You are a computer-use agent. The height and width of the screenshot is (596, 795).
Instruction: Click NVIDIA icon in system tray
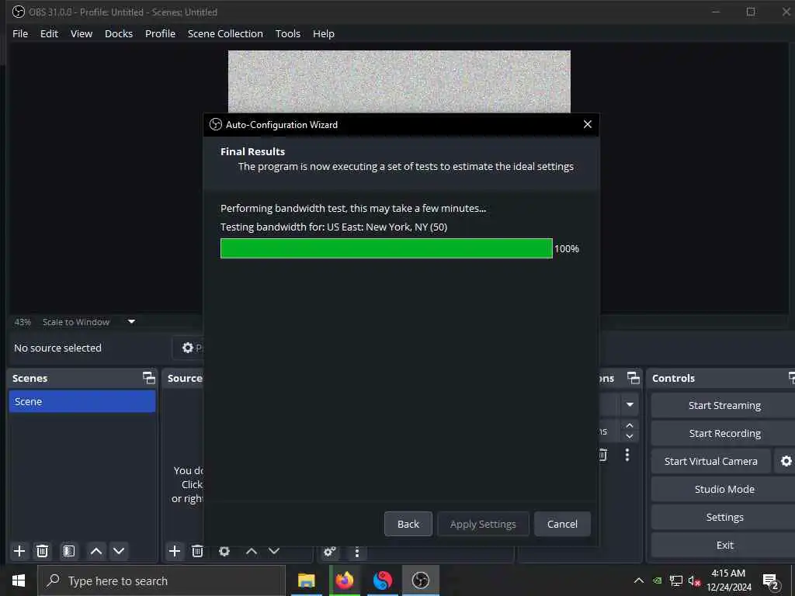(657, 580)
